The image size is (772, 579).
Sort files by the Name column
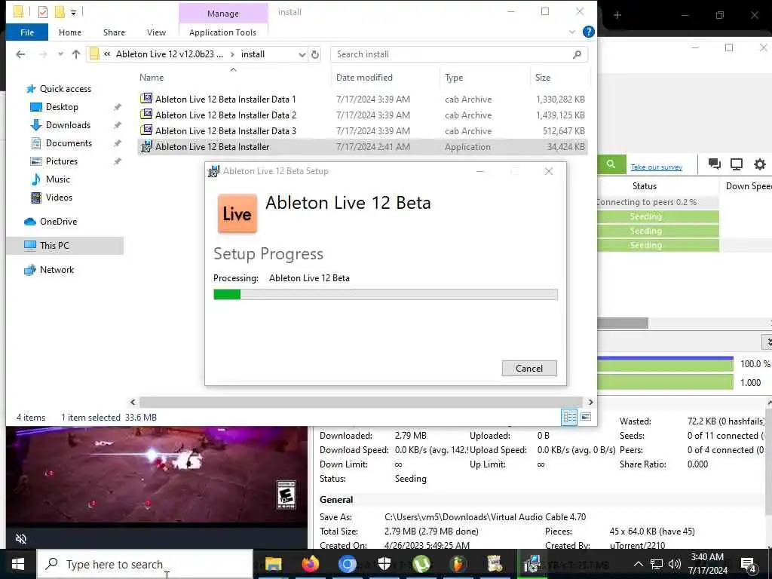coord(151,78)
